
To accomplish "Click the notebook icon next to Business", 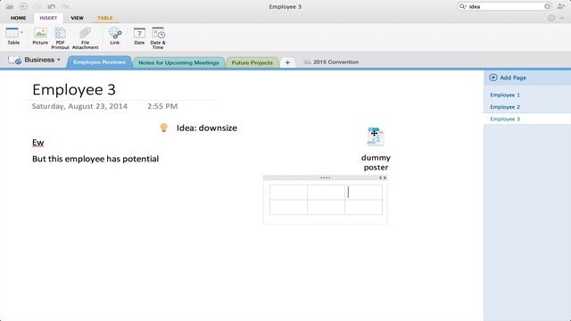I will tap(14, 61).
